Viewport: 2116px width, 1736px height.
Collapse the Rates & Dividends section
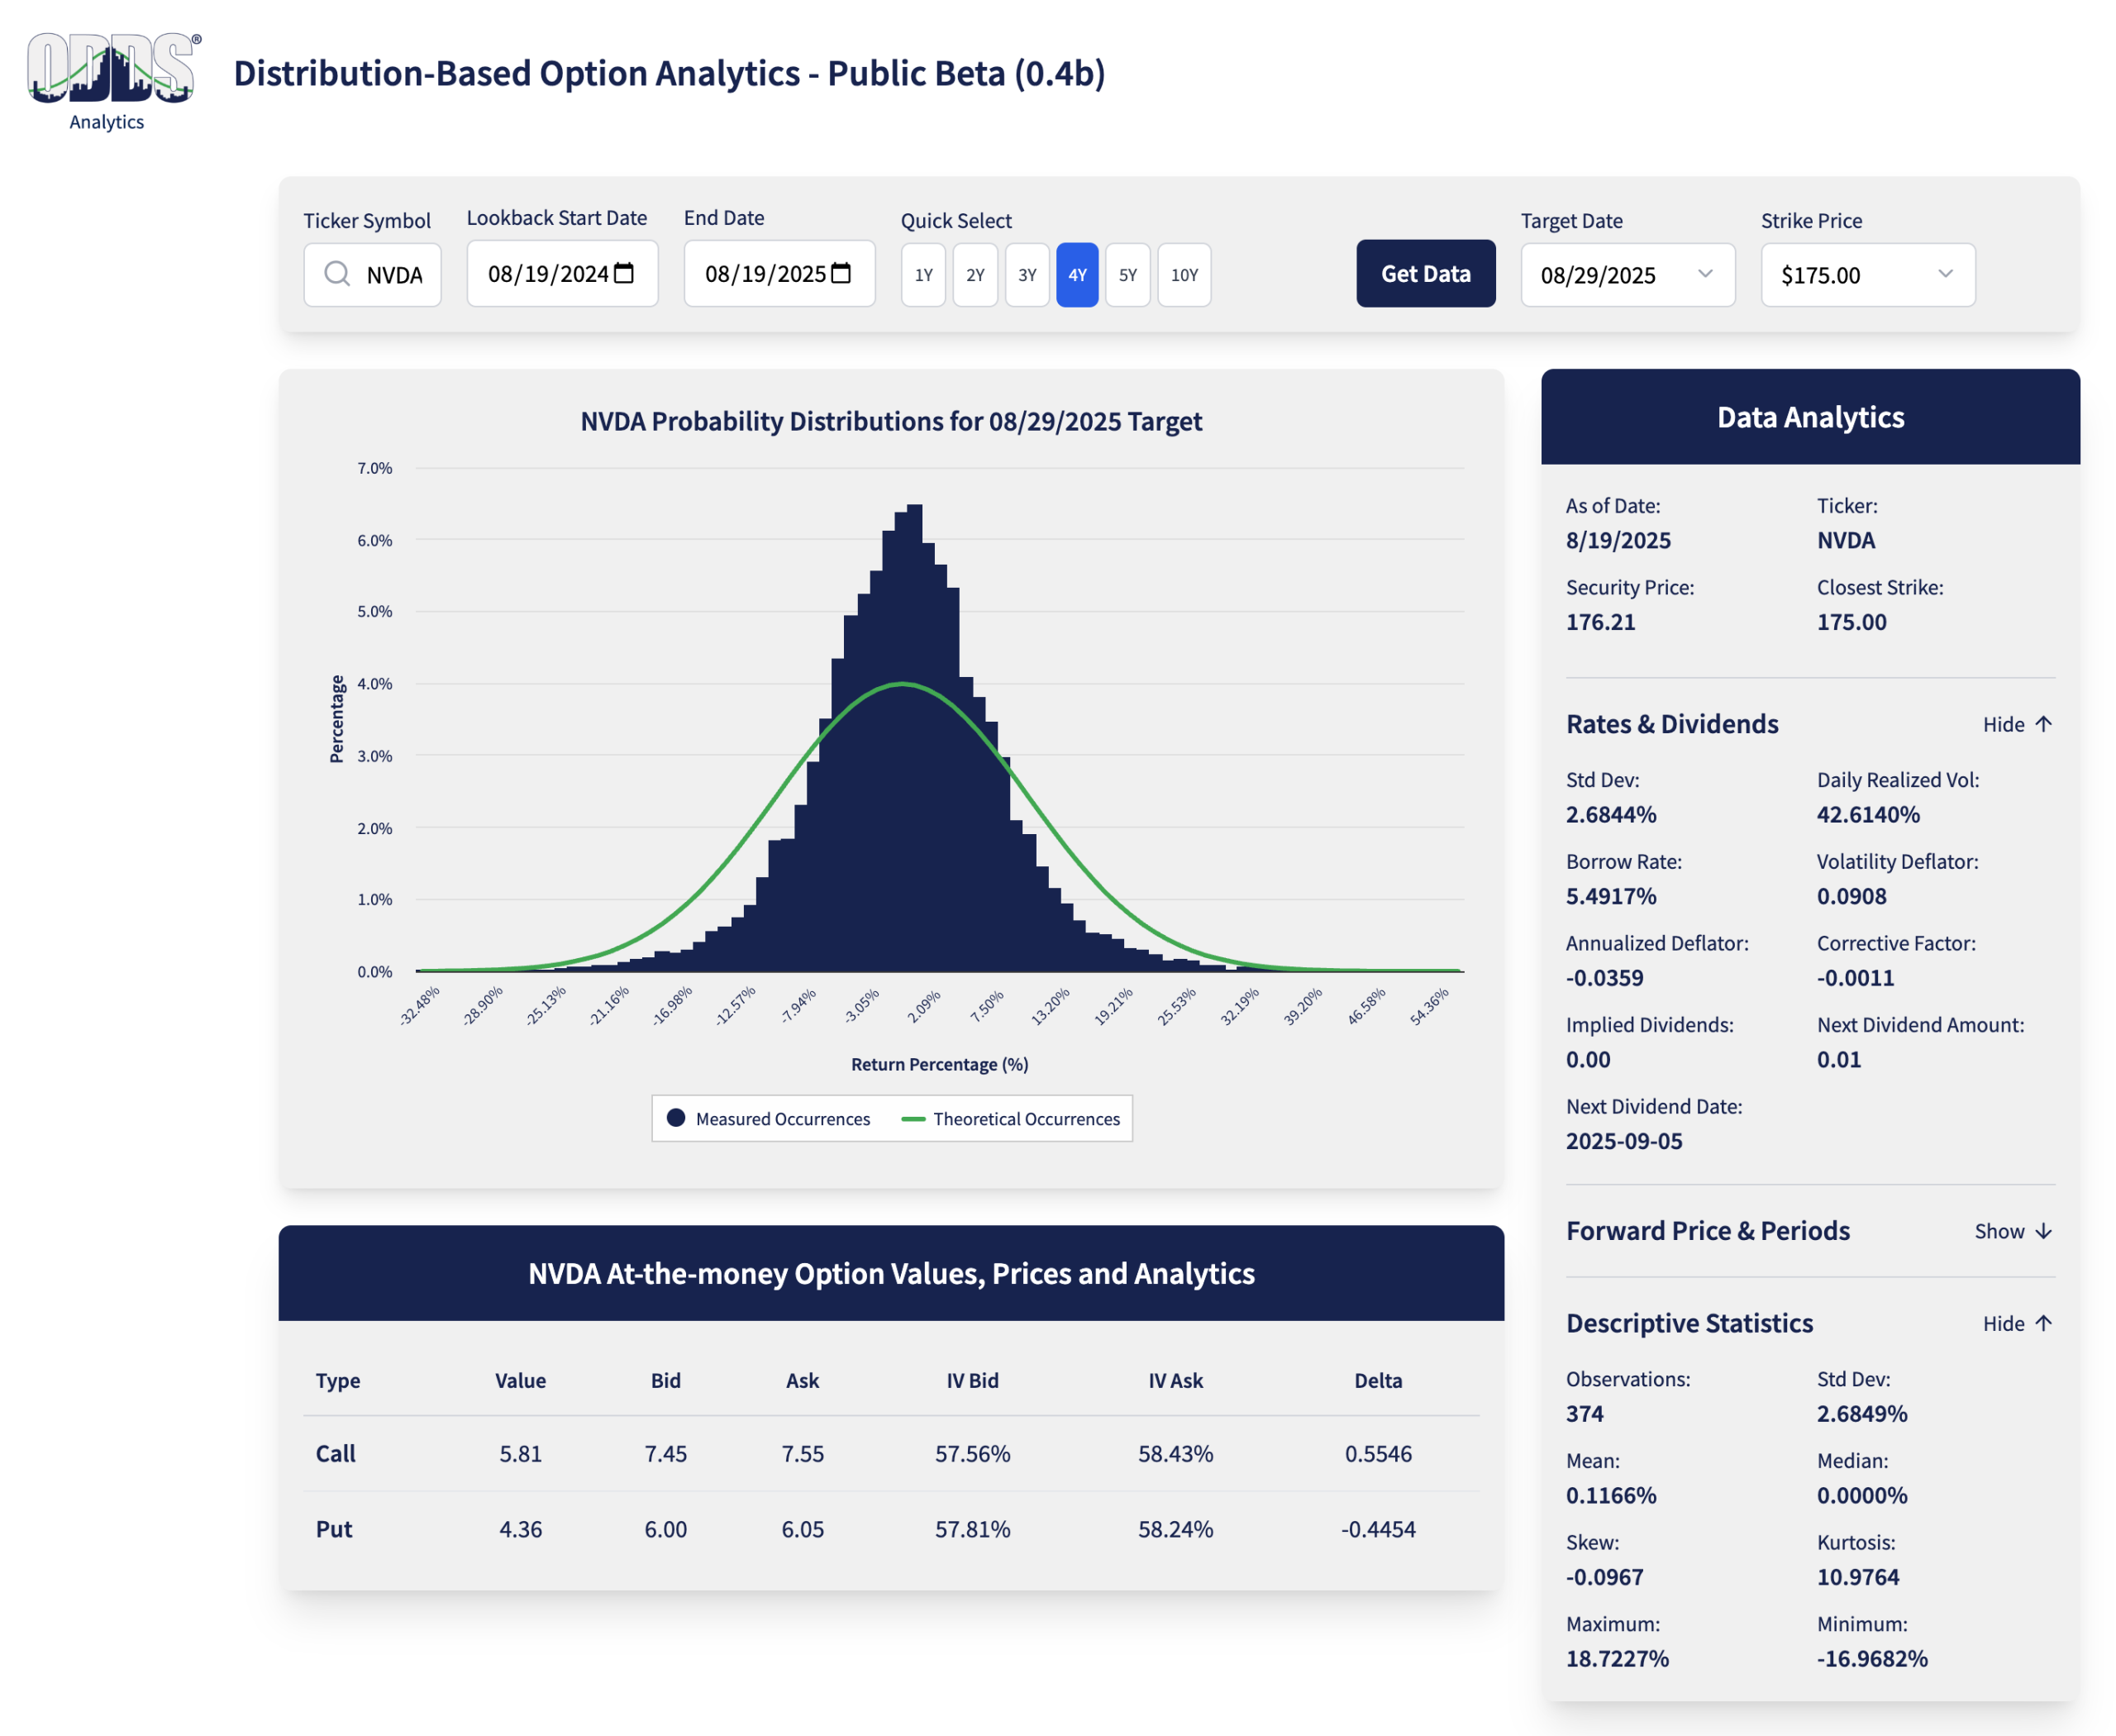tap(2016, 724)
